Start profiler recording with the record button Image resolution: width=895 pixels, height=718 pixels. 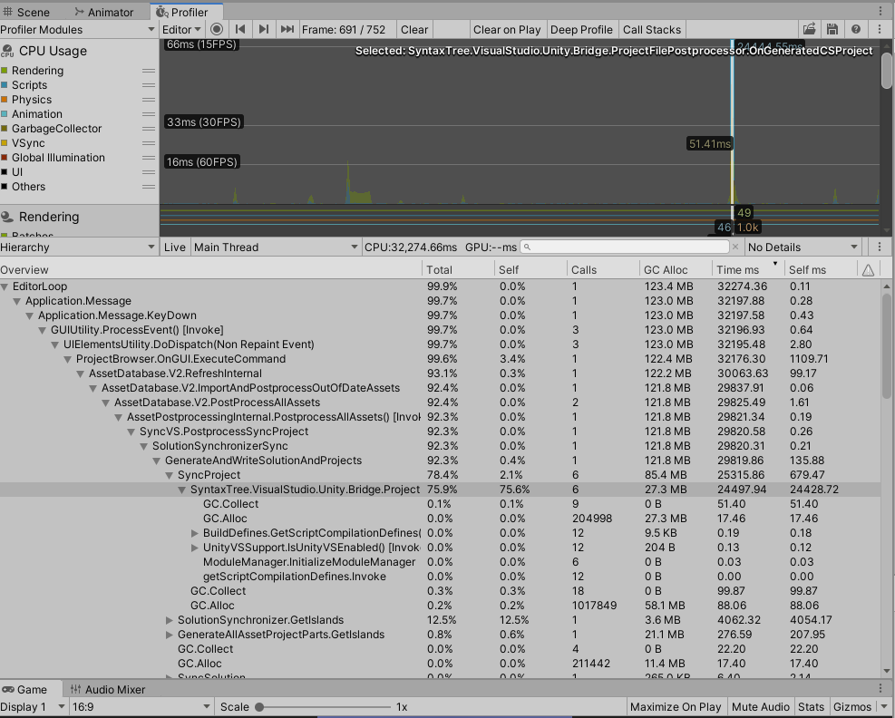tap(216, 29)
